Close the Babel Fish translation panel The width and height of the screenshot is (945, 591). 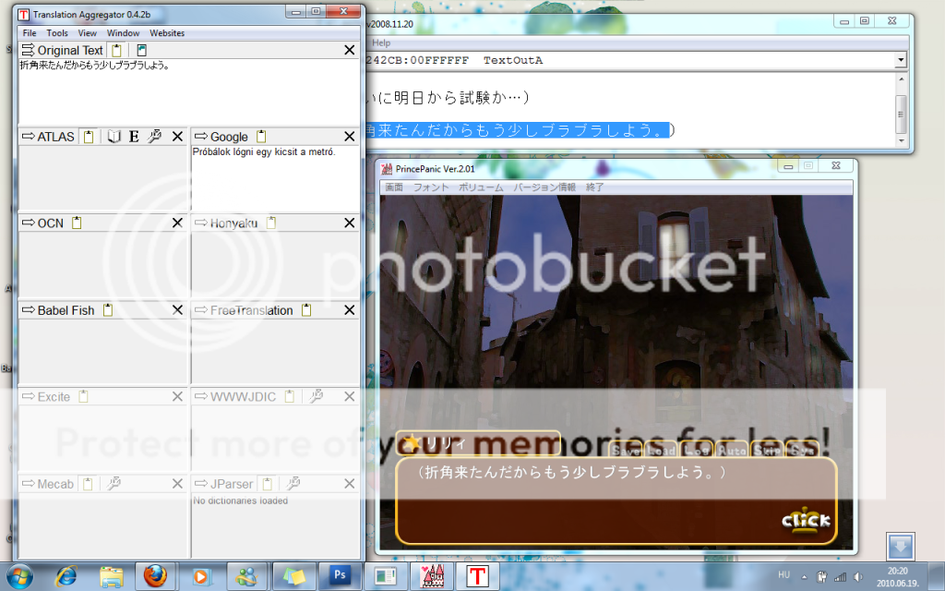click(177, 310)
